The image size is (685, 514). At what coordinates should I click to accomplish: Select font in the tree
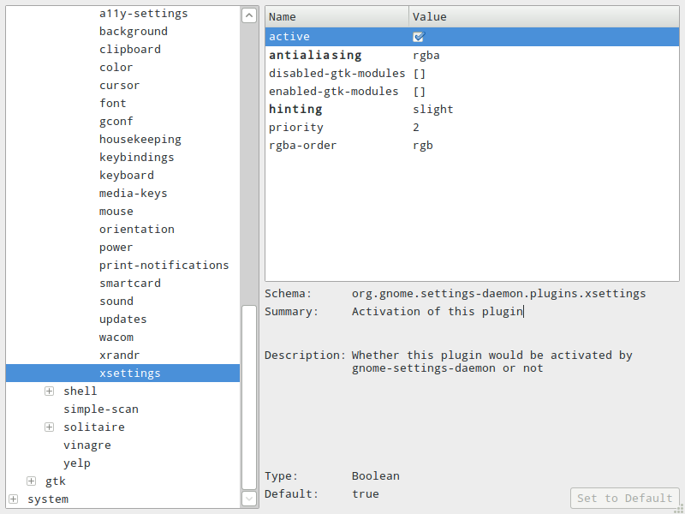[113, 103]
